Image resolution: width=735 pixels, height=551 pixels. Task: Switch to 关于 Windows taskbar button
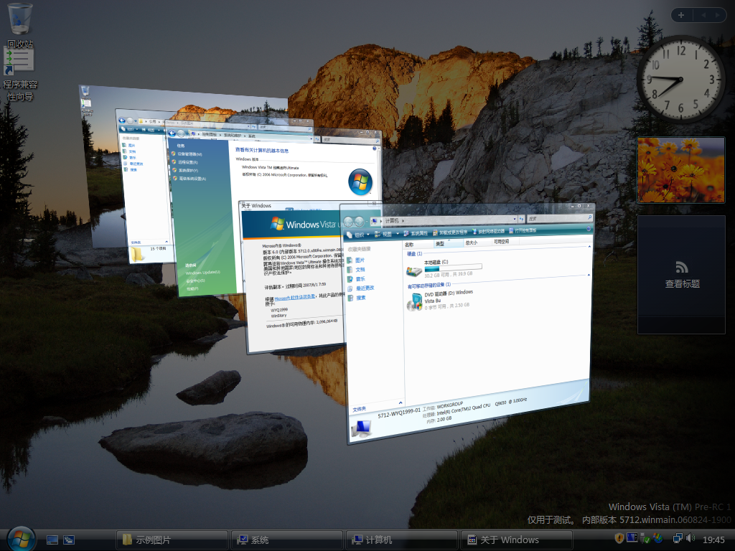click(x=517, y=540)
